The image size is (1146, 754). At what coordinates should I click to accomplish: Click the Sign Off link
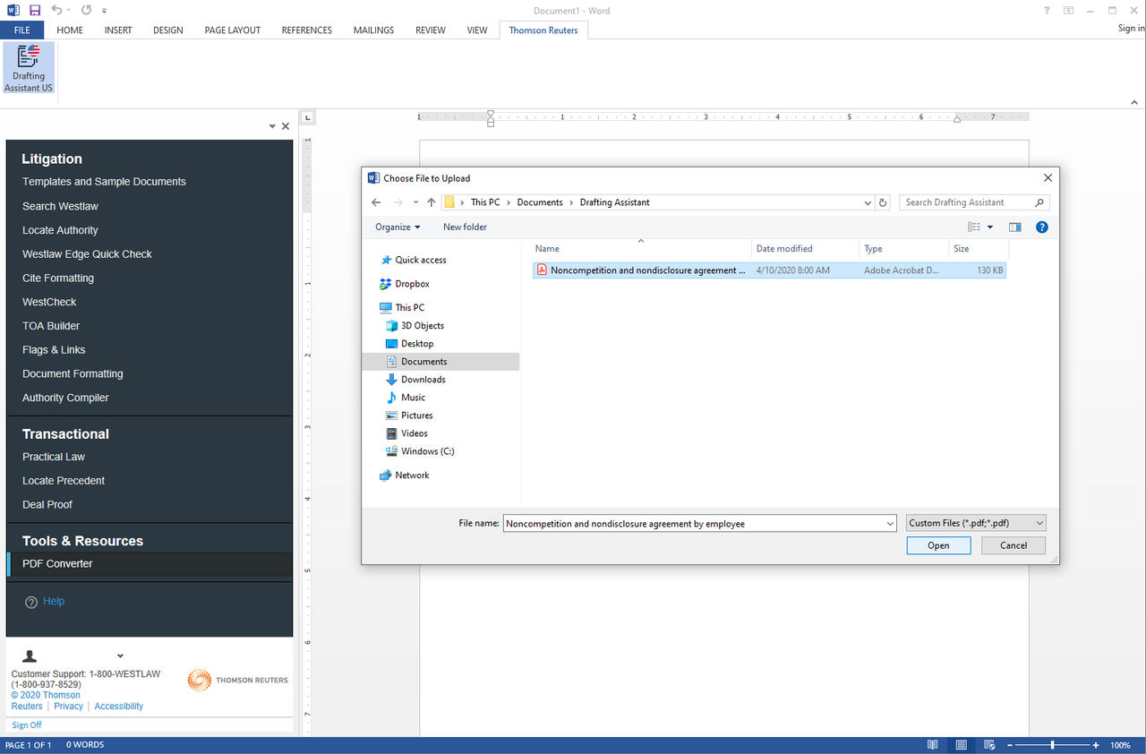tap(26, 724)
